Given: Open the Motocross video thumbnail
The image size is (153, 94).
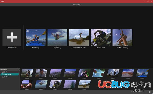Looking at the screenshot, I should click(101, 37).
